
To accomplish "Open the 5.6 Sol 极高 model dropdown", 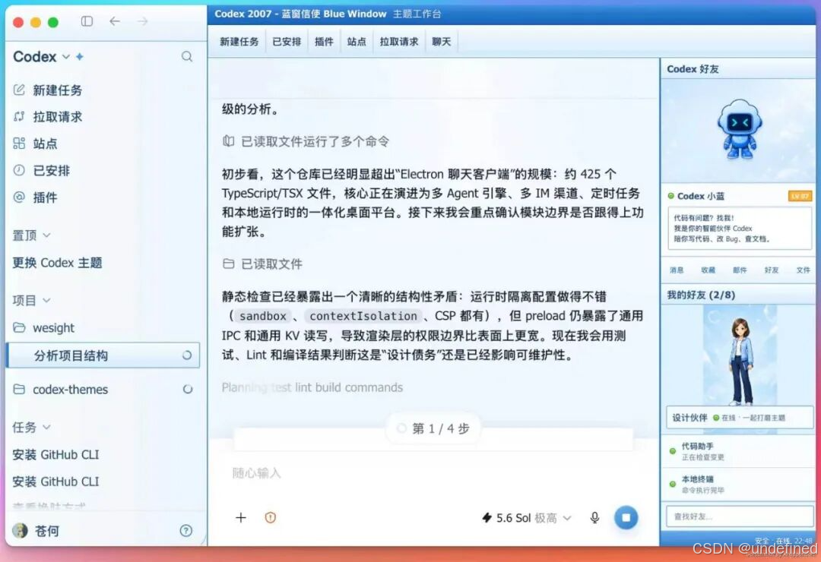I will [x=526, y=518].
